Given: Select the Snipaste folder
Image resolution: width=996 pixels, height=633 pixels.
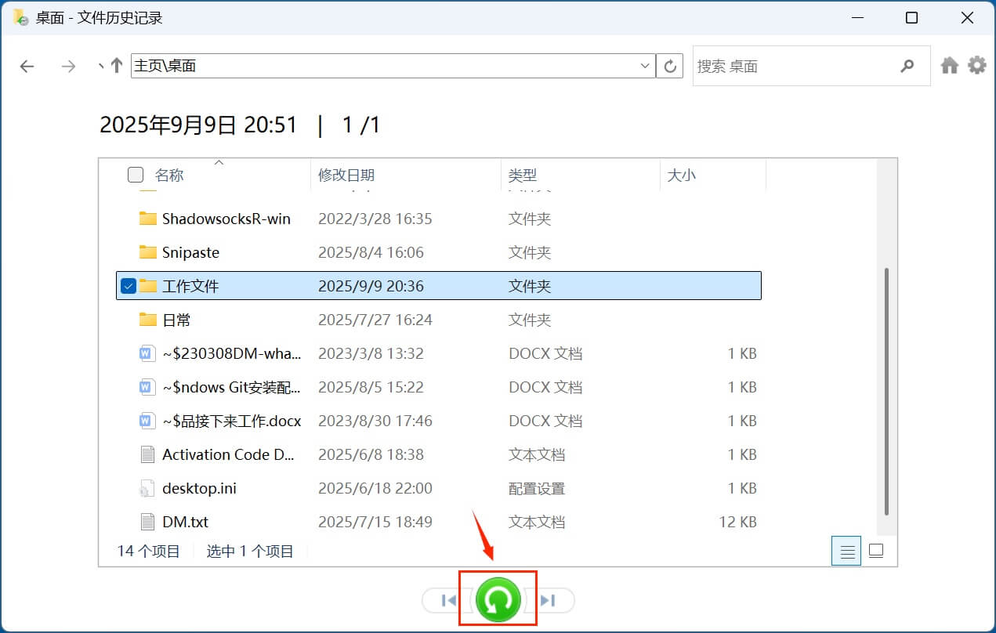Looking at the screenshot, I should coord(190,252).
